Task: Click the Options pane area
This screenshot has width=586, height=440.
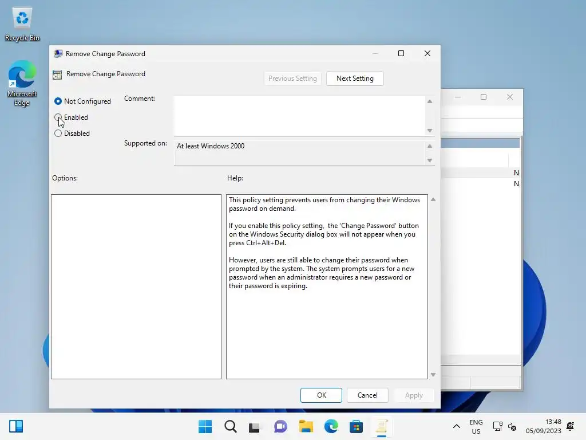Action: tap(136, 286)
